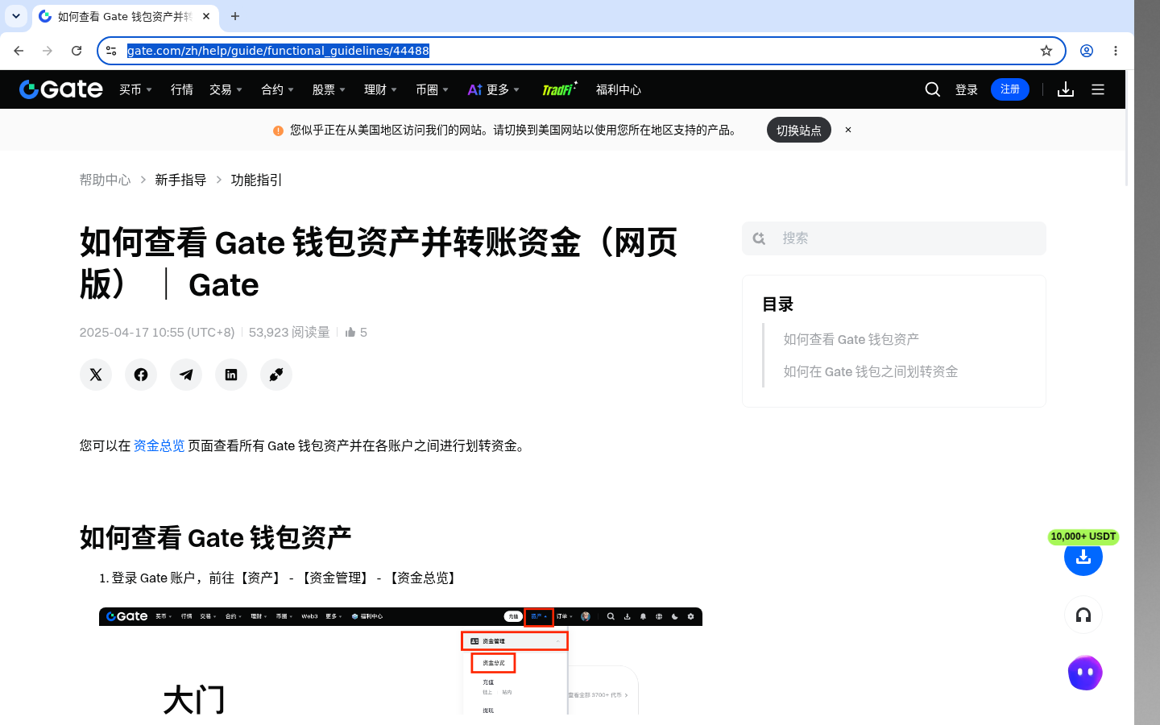Click the 53,923 阅读量 text
The height and width of the screenshot is (725, 1160).
coord(289,332)
